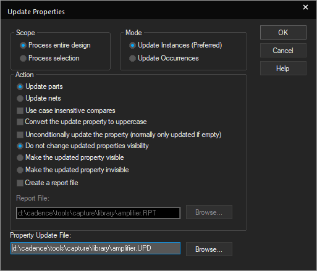This screenshot has height=271, width=317.
Task: Click the OK button
Action: coord(283,33)
